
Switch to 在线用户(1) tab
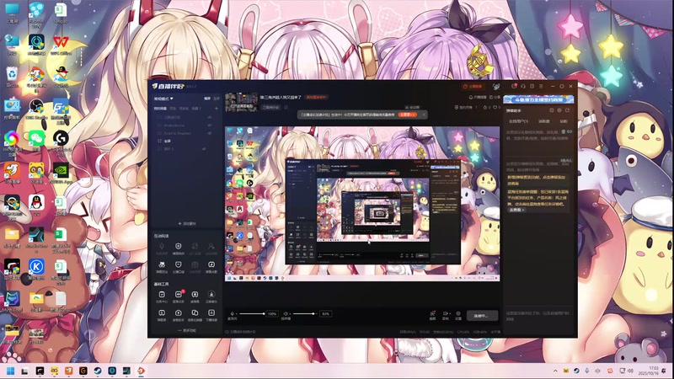coord(519,121)
